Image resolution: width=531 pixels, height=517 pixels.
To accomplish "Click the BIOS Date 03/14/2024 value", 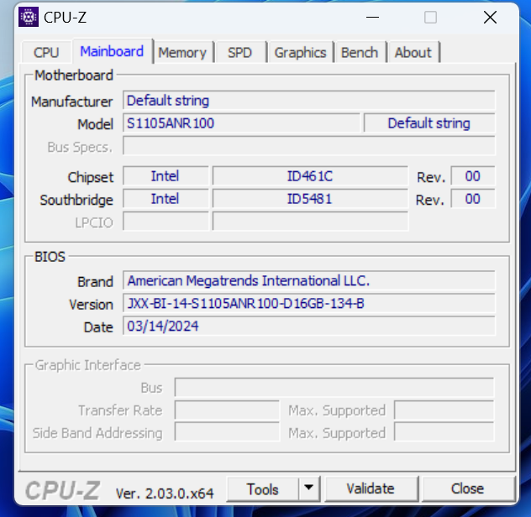I will pos(309,326).
